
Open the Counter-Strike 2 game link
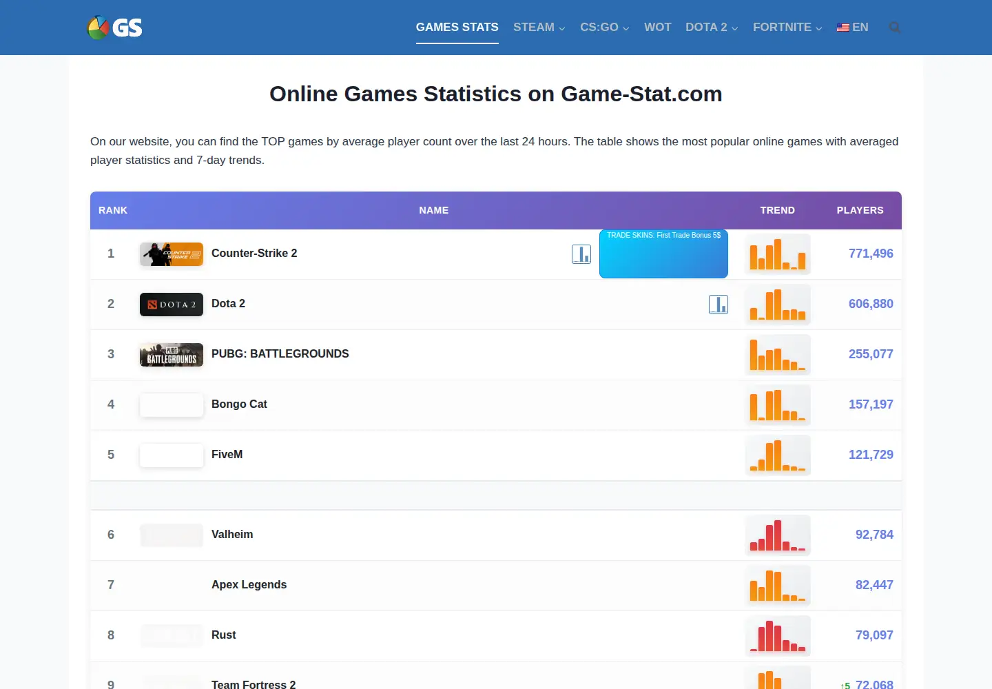[254, 254]
